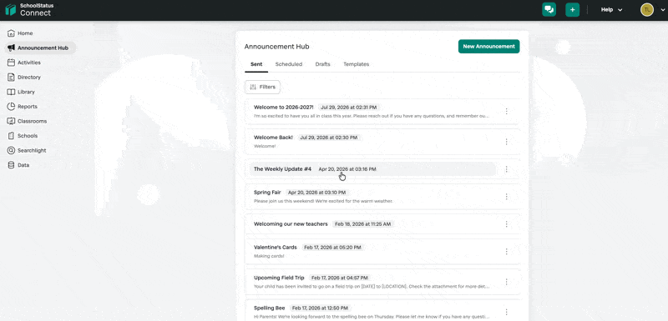
Task: Open the Spelling Bee announcement
Action: tap(382, 310)
